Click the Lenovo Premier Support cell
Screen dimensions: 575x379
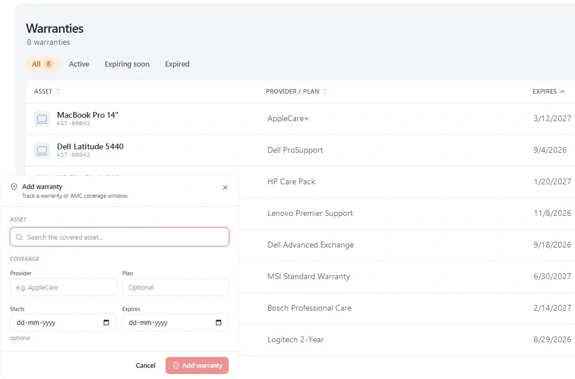(x=310, y=213)
